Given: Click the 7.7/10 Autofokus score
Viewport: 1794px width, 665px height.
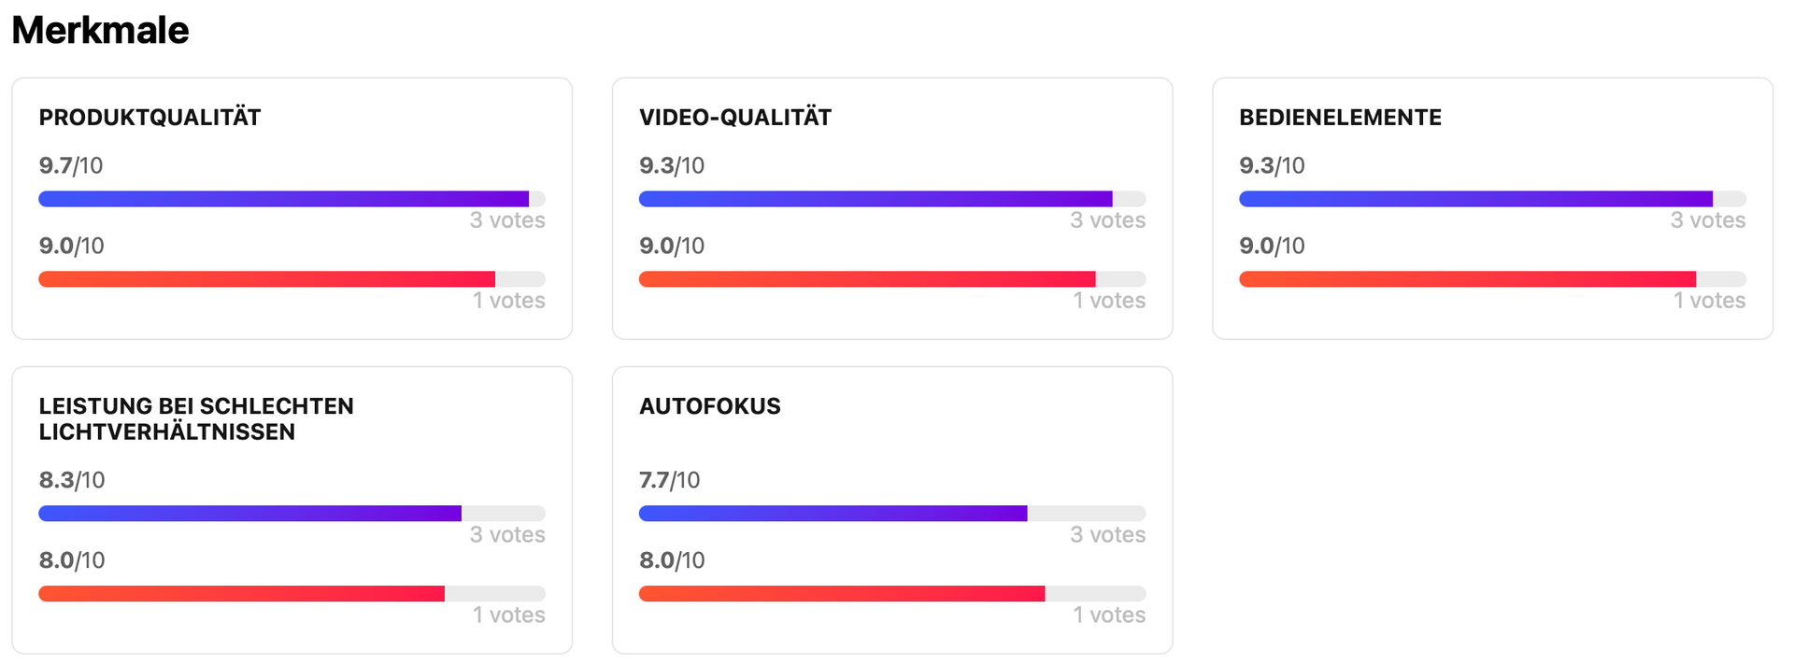Looking at the screenshot, I should [x=669, y=481].
